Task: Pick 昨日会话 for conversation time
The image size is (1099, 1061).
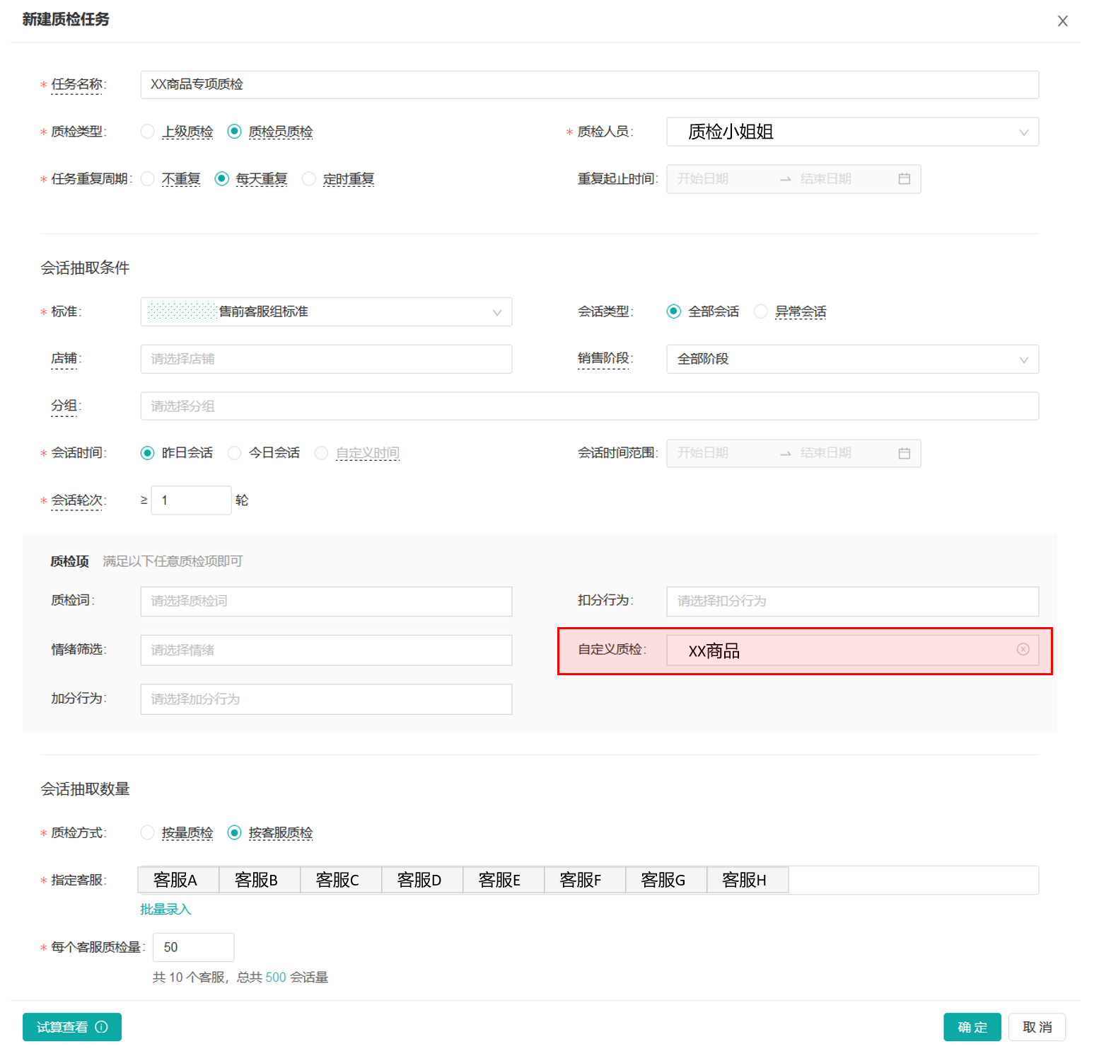Action: (x=147, y=453)
